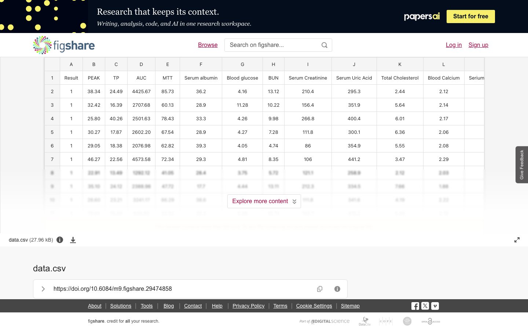Open the Contact footer link
Viewport: 528px width, 330px height.
[193, 306]
